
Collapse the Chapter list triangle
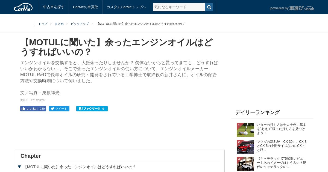[x=19, y=167]
